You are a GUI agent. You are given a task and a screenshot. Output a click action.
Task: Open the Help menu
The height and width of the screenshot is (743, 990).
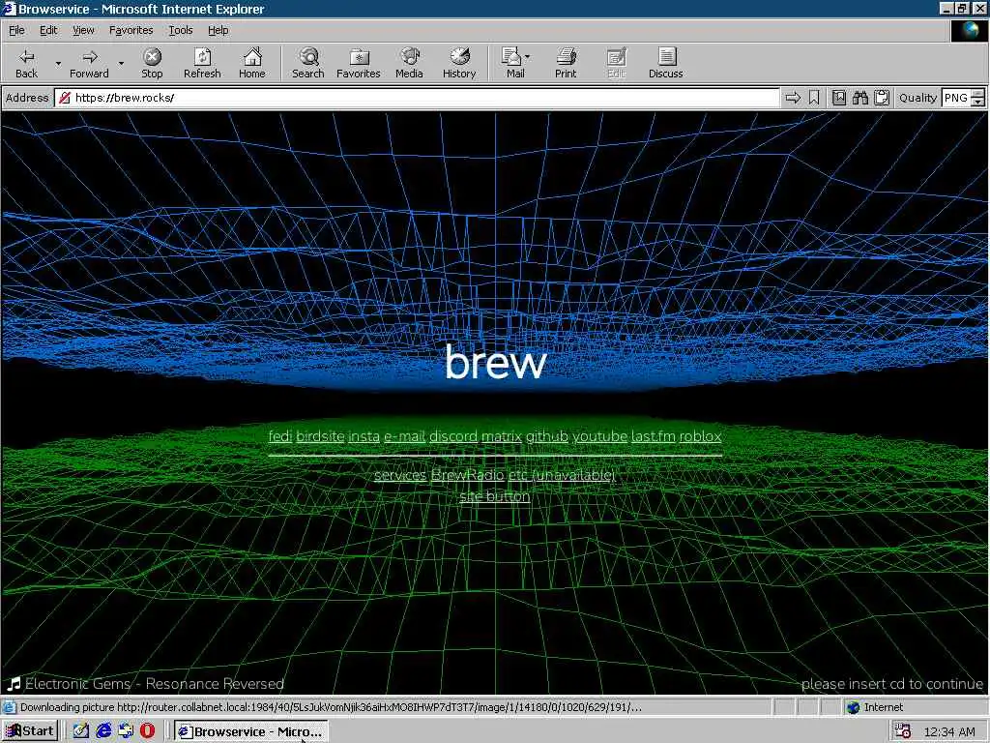(218, 30)
